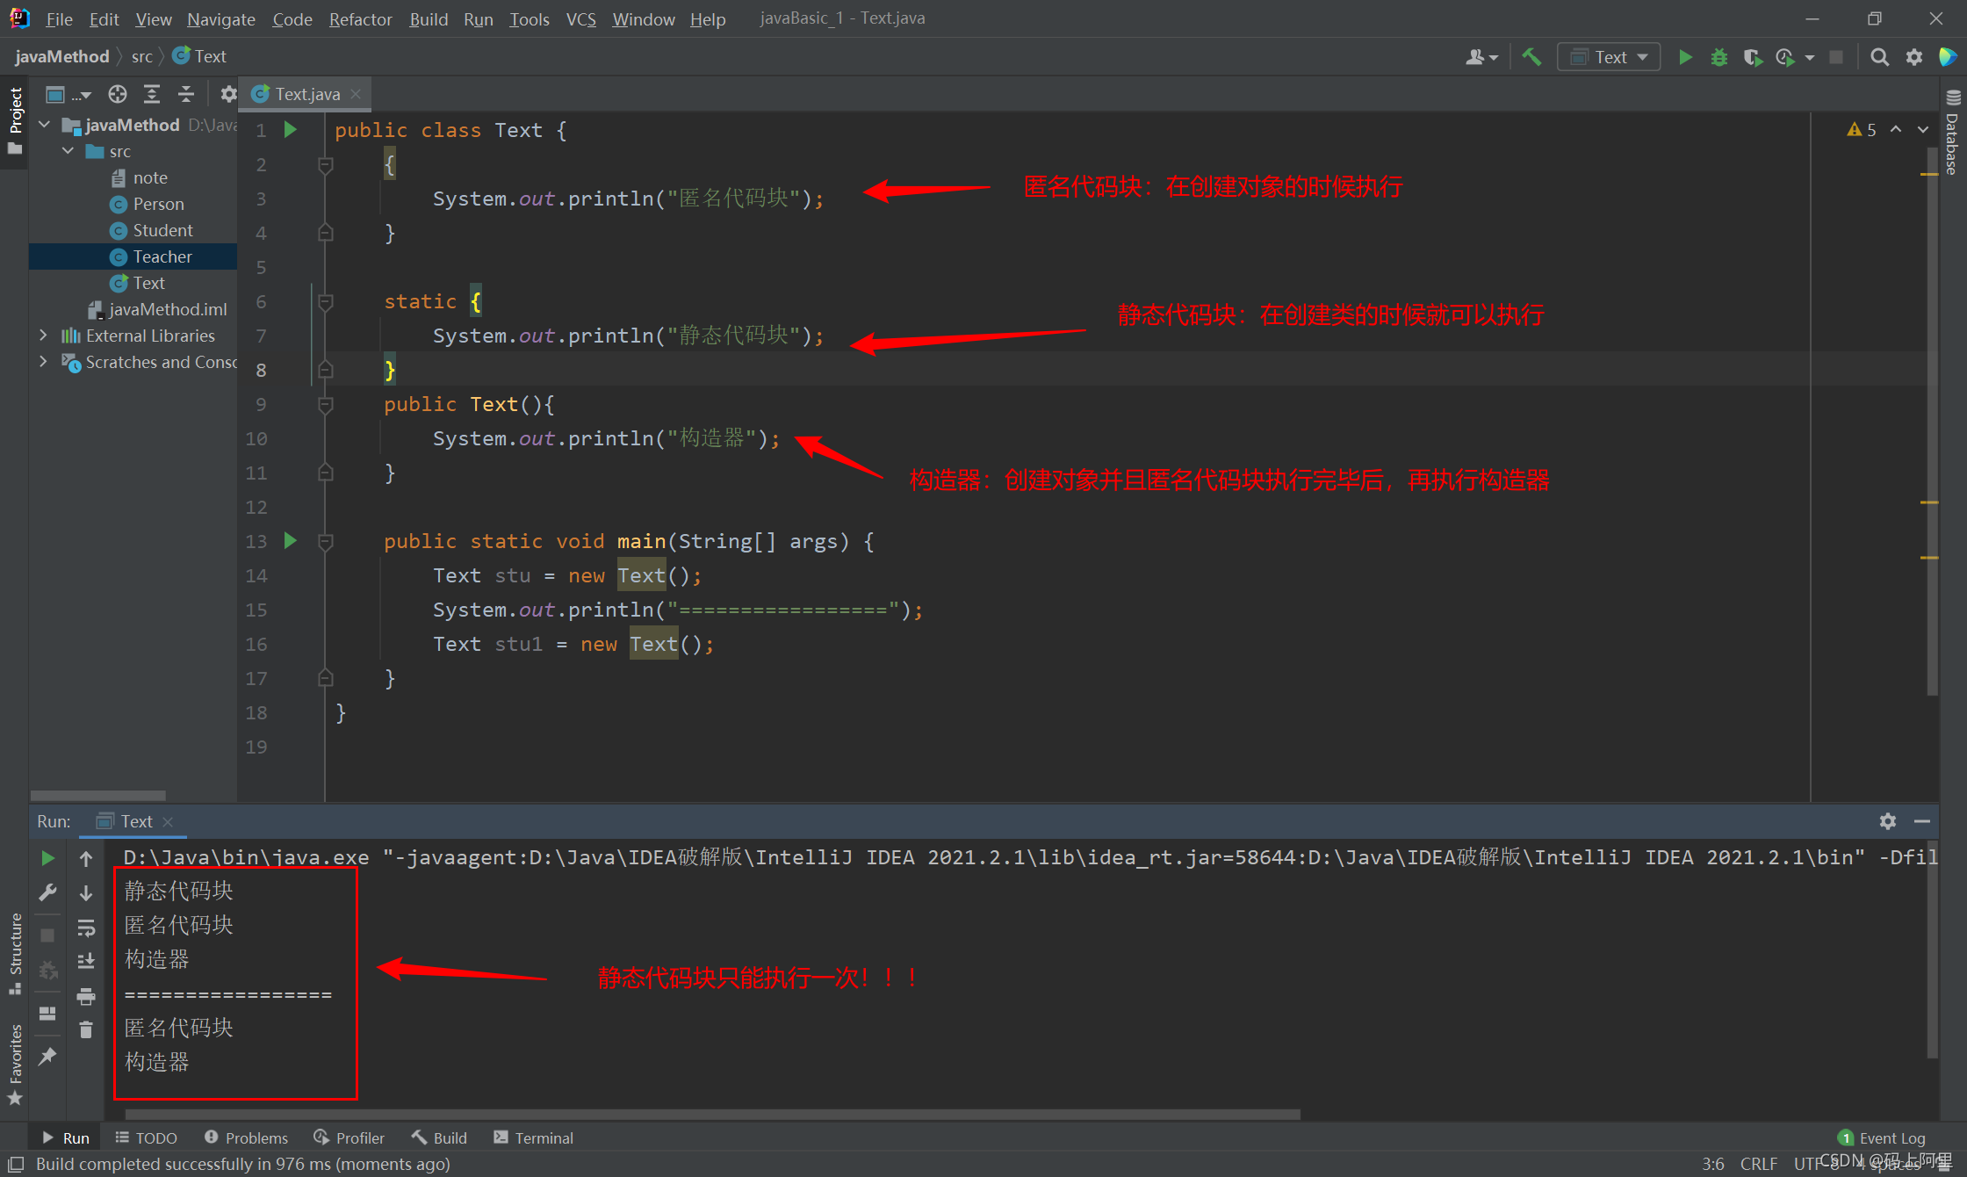Collapse the src folder node
This screenshot has width=1967, height=1177.
(x=68, y=151)
